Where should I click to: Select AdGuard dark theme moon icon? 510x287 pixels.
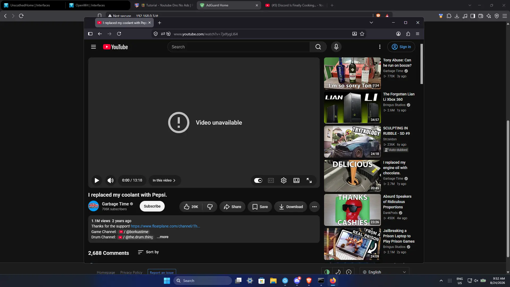338,272
